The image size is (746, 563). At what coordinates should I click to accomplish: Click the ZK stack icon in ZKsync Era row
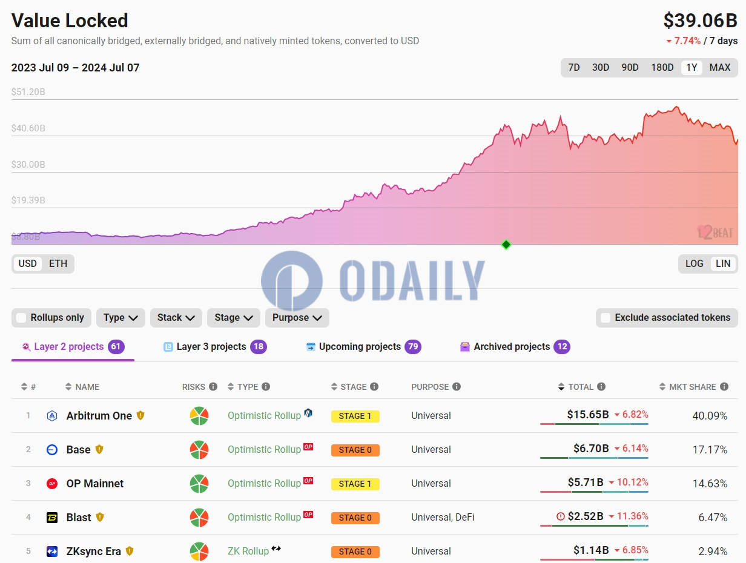[276, 548]
